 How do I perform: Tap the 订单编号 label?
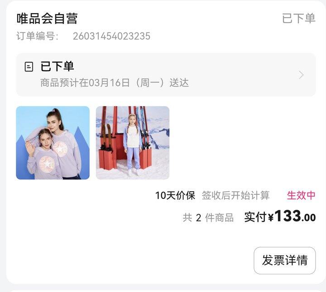pyautogui.click(x=38, y=36)
